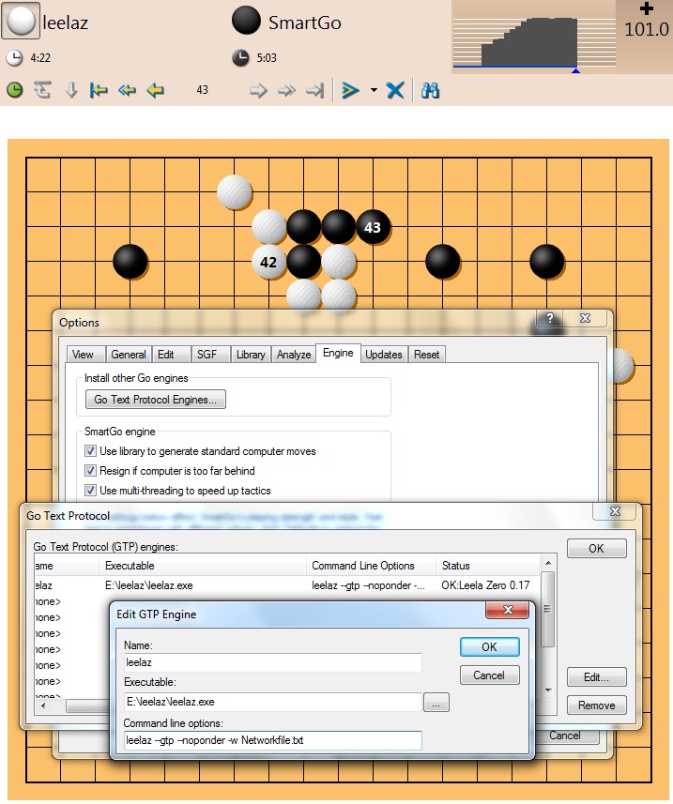Click the double left arrow to rewind several moves

(x=127, y=90)
